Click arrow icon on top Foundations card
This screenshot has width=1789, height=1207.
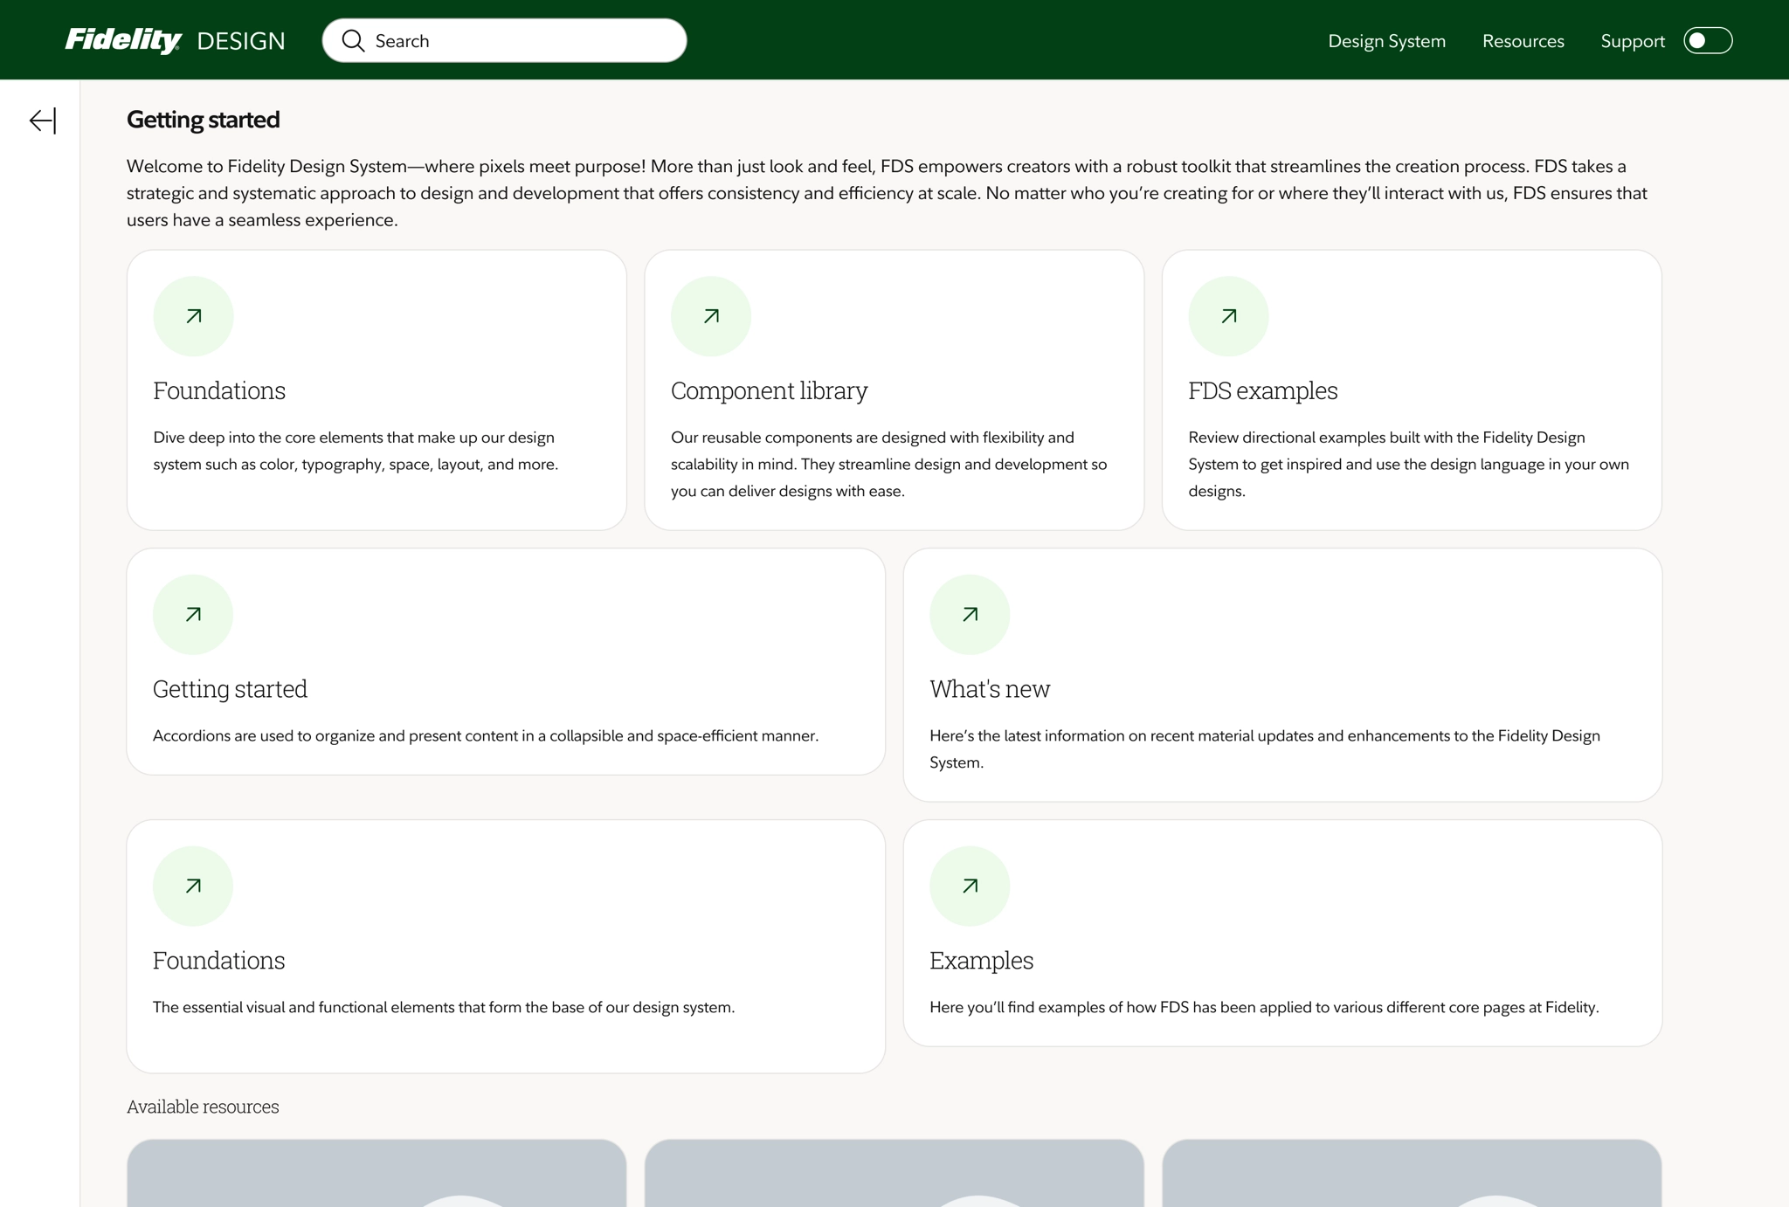(x=194, y=316)
